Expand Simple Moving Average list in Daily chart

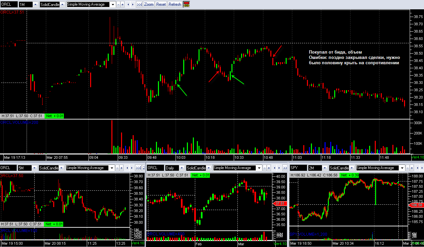click(259, 168)
